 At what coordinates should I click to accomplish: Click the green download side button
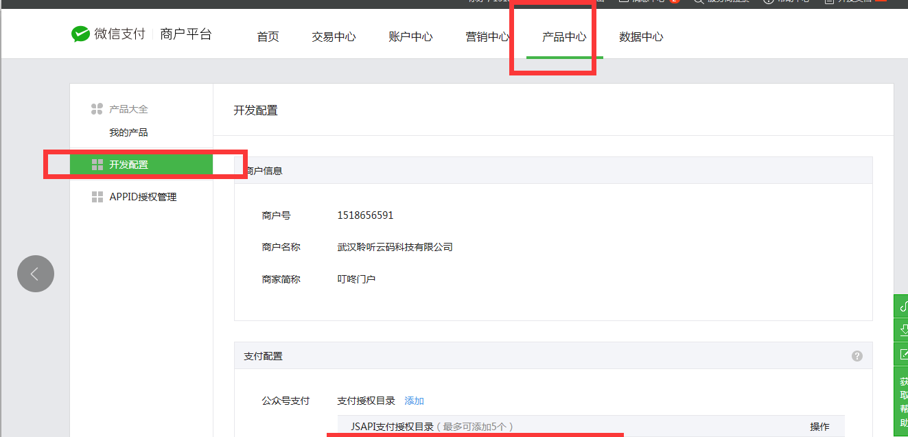[903, 331]
